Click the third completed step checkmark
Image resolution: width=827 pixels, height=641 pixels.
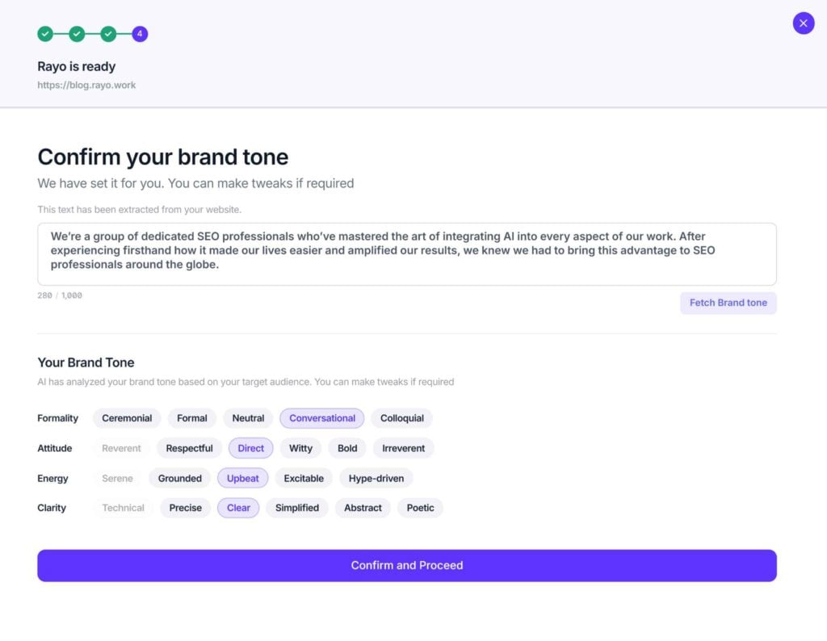tap(108, 34)
